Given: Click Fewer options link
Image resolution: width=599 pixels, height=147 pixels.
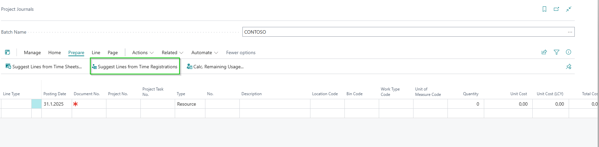Looking at the screenshot, I should coord(241,52).
